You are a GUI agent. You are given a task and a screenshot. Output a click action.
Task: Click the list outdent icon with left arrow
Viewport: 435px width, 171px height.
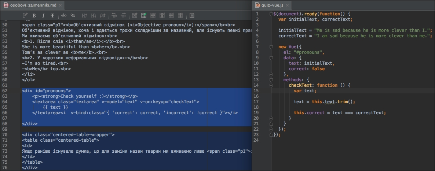[114, 15]
